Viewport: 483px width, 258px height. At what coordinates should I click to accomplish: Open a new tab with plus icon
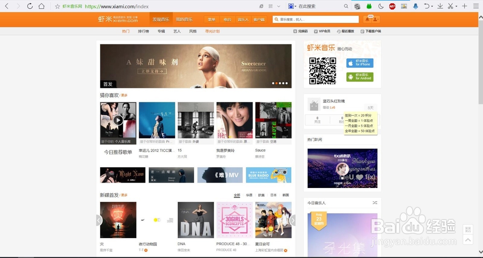coord(465,6)
